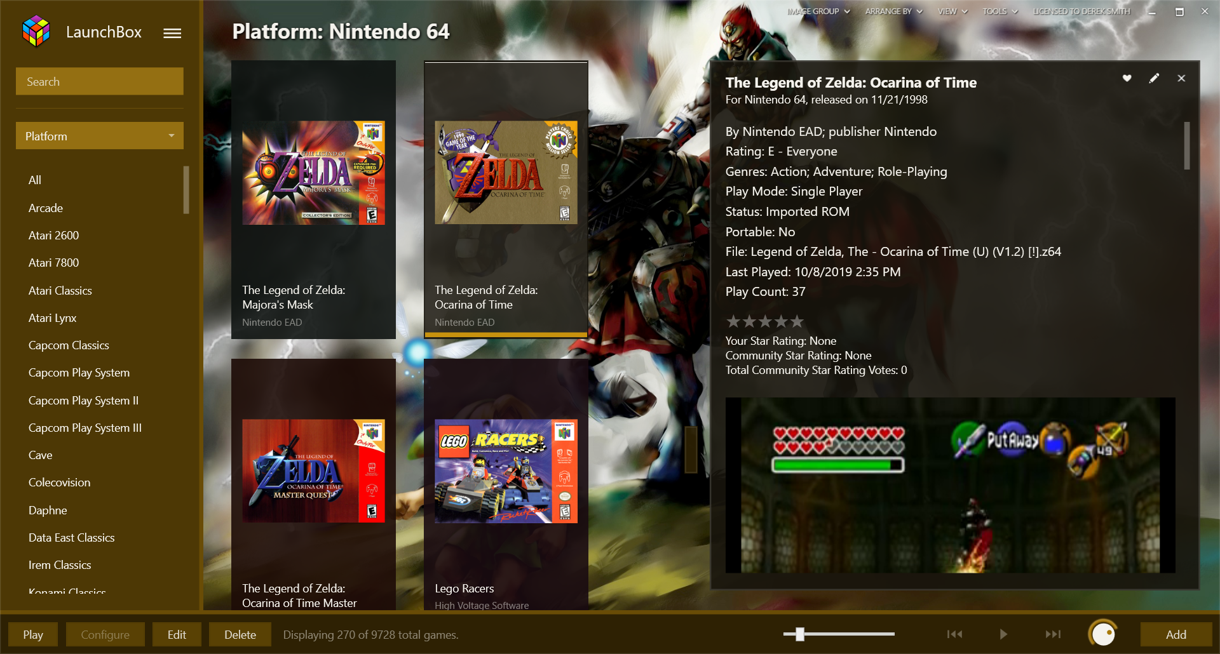This screenshot has height=654, width=1220.
Task: Select Ocarina of Time Master Quest box art
Action: [x=313, y=471]
